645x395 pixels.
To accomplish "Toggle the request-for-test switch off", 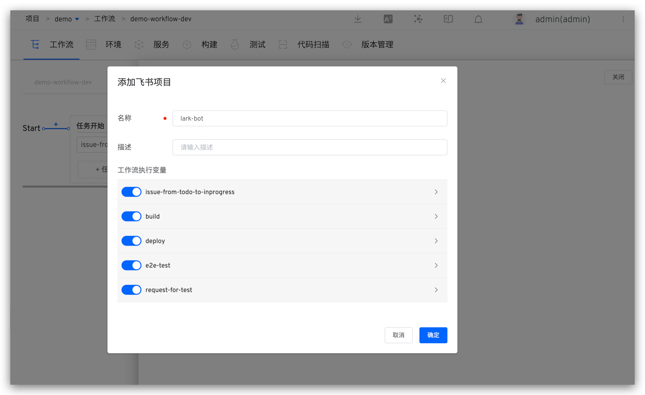I will tap(131, 290).
